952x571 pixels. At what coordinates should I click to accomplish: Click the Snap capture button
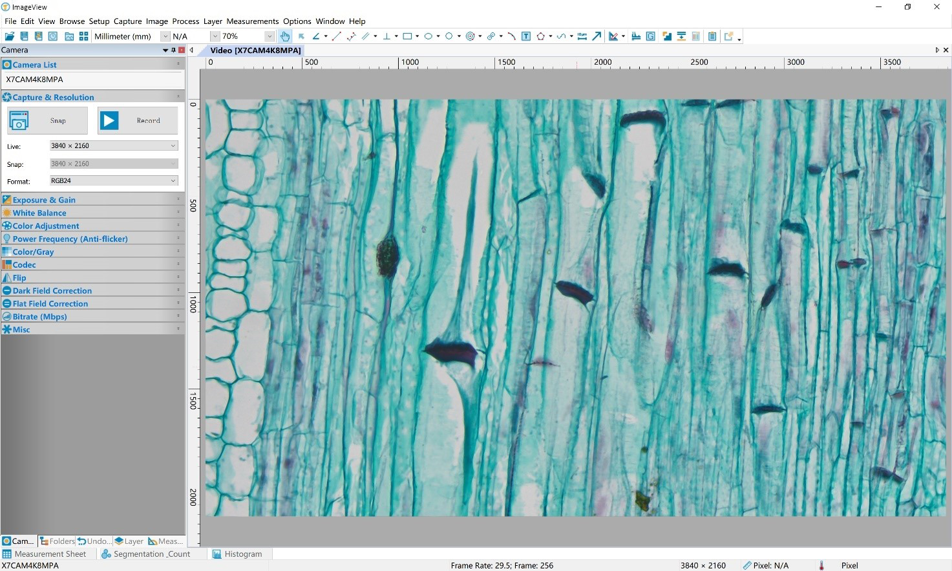click(x=47, y=121)
